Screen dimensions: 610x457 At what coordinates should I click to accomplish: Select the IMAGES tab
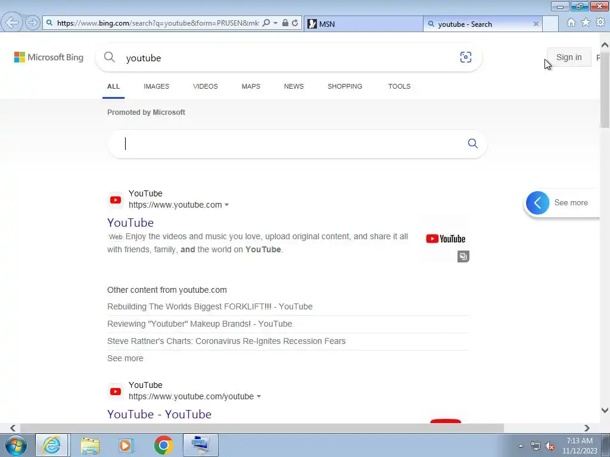(x=157, y=86)
